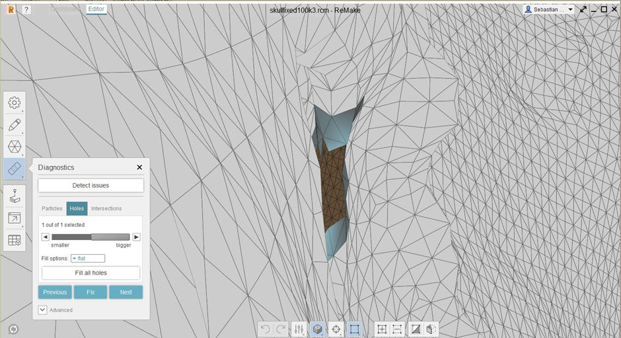Click the focus target icon in bottom toolbar
This screenshot has height=338, width=621.
[x=336, y=329]
